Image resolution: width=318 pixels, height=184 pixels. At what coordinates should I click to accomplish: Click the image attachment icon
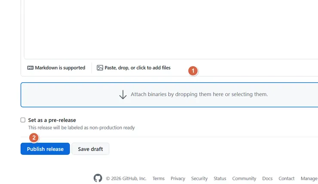(x=100, y=68)
